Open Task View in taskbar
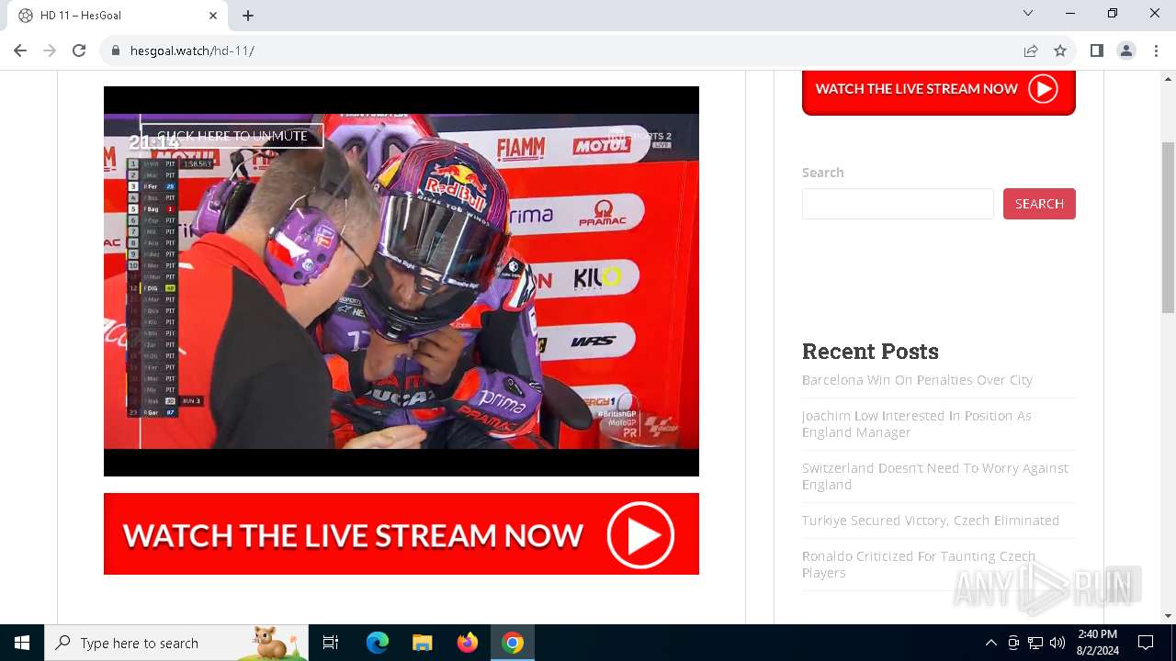Viewport: 1176px width, 661px height. point(331,643)
